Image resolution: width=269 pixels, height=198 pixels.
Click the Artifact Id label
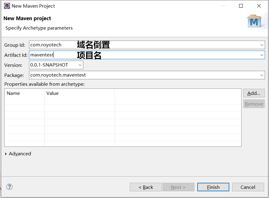click(x=16, y=55)
